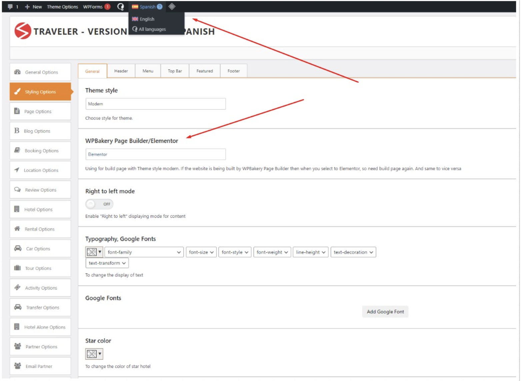Open Tour Options section
The height and width of the screenshot is (381, 522).
click(40, 268)
